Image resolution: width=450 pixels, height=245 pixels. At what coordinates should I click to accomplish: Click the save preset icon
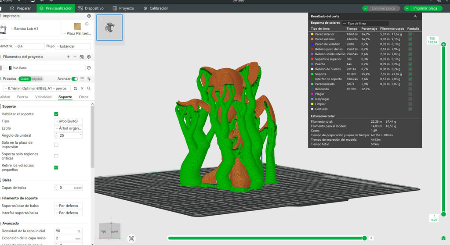coord(75,89)
